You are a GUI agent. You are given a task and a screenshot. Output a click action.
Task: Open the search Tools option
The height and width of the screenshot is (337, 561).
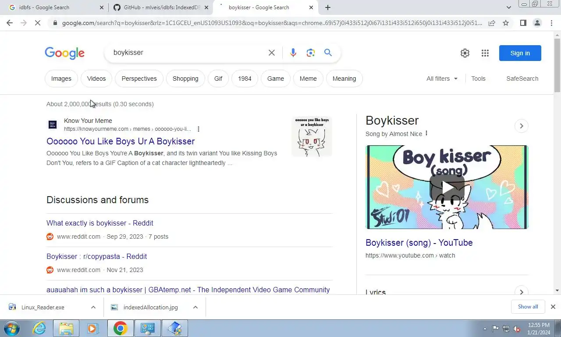478,79
